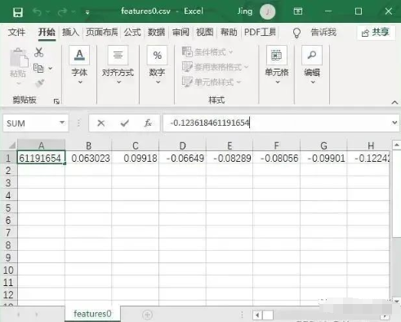Switch to the PDF工具 ribbon tab
Image resolution: width=401 pixels, height=322 pixels.
[260, 32]
